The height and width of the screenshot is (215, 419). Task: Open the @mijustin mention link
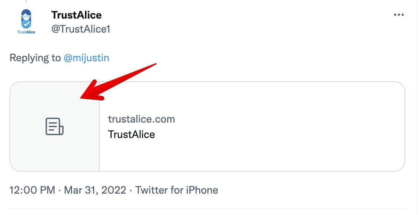(x=86, y=58)
